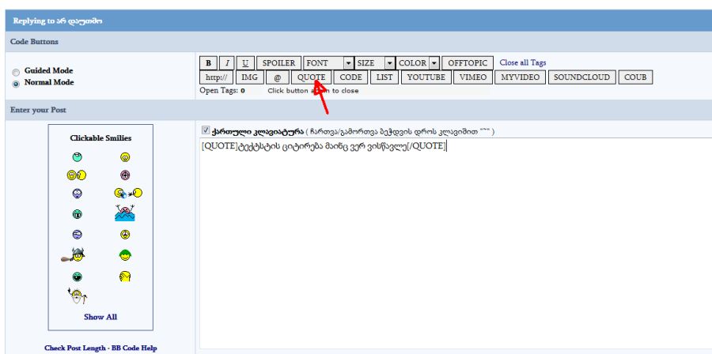Insert an image with the IMG button

tap(249, 77)
